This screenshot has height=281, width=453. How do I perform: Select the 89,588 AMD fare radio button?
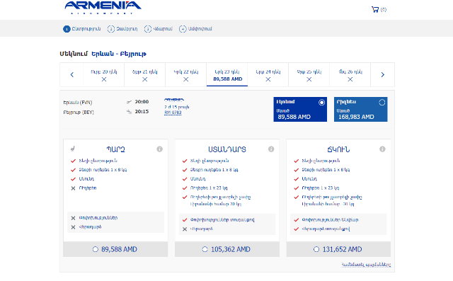[x=96, y=249]
